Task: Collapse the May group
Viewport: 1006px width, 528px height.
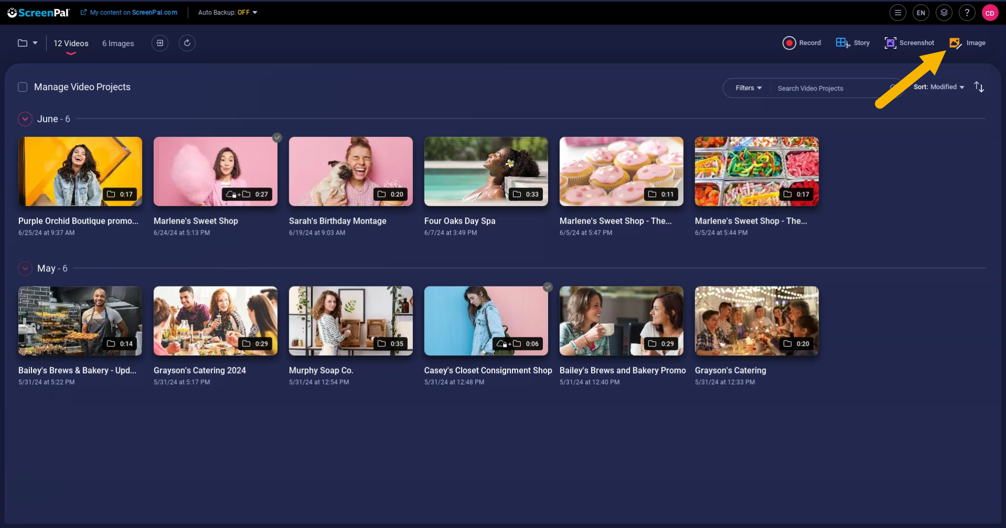Action: (25, 268)
